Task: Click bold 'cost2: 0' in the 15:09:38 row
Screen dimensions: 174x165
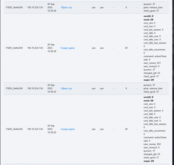Action: (149, 16)
